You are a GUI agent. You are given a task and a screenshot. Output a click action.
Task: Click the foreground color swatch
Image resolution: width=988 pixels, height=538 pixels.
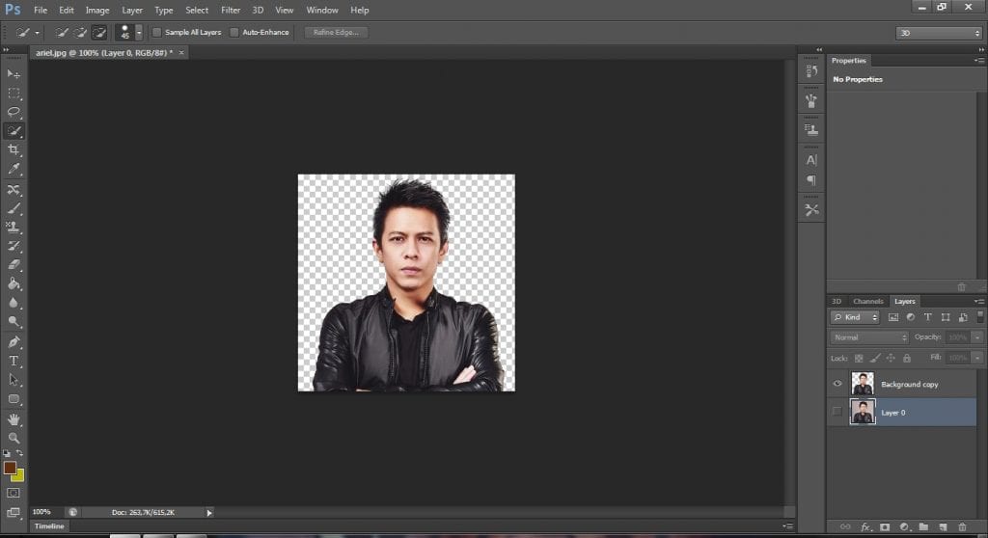10,468
